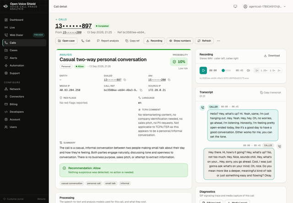Click the recording filename text

click(x=224, y=78)
